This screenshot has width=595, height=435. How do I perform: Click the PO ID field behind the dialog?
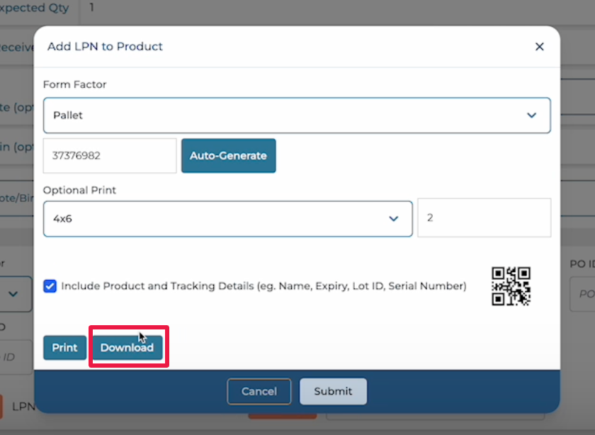tap(582, 294)
